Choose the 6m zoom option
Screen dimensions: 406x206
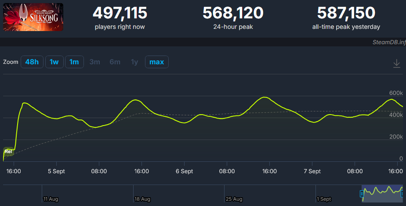(115, 62)
